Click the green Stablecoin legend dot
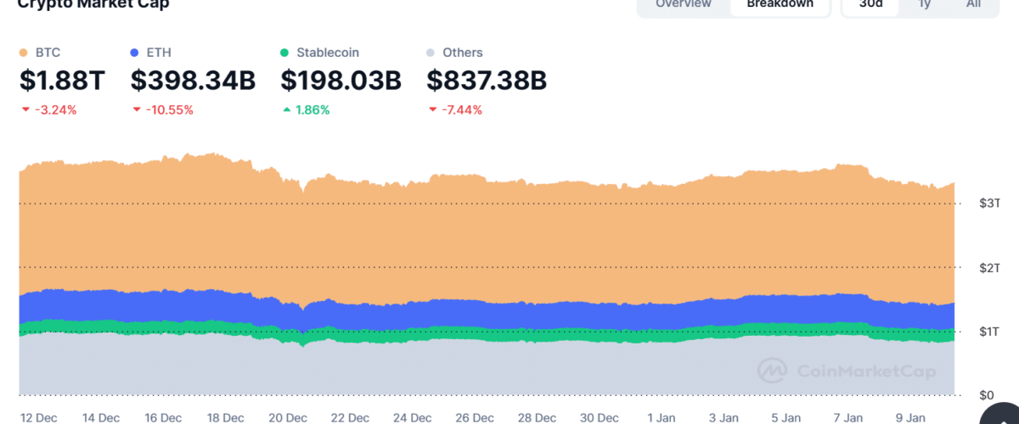The width and height of the screenshot is (1019, 424). (285, 53)
